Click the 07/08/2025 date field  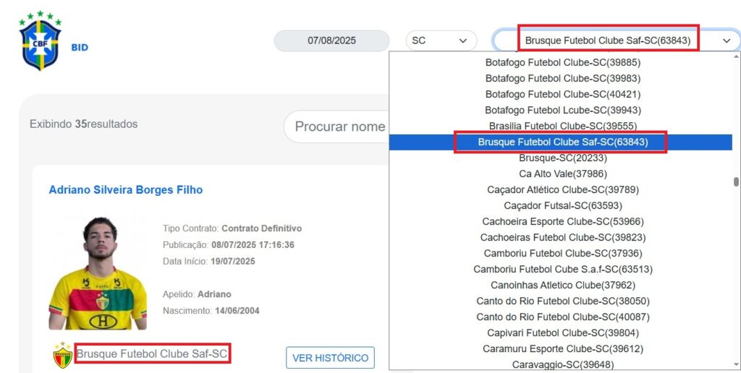point(331,40)
